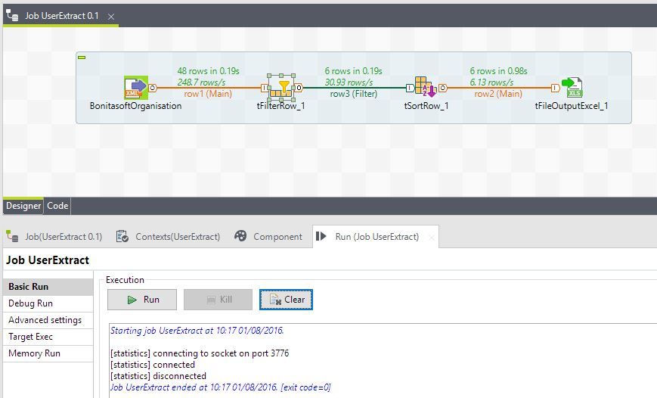The height and width of the screenshot is (398, 657).
Task: Click the Job UserExtract 0.1 editor tab
Action: click(61, 16)
